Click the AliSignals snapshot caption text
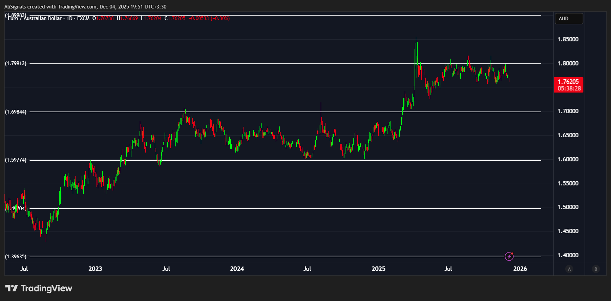 click(x=85, y=7)
